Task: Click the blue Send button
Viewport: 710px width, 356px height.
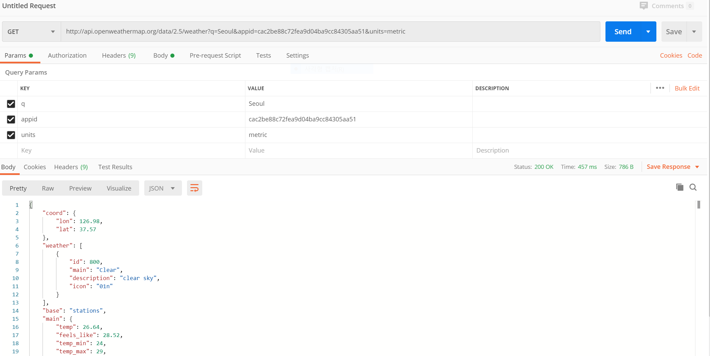Action: [x=623, y=32]
